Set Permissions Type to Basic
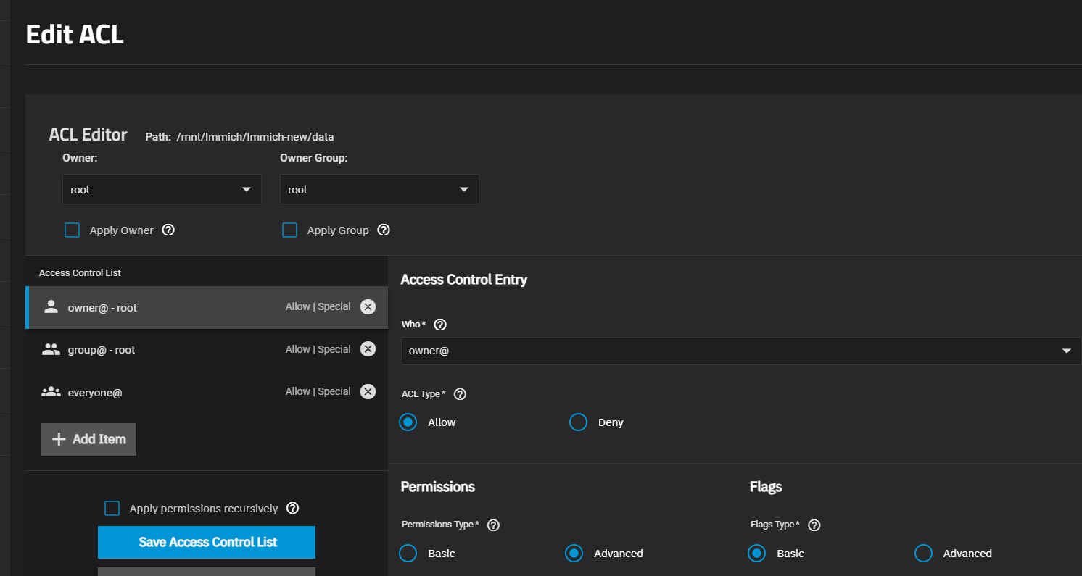The width and height of the screenshot is (1082, 576). (x=408, y=554)
